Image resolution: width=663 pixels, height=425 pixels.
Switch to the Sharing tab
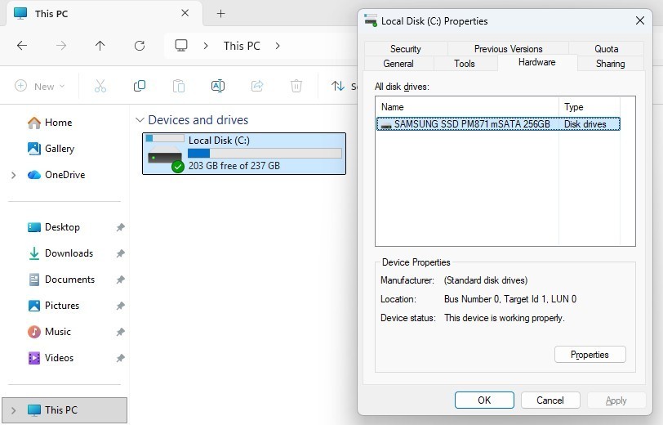[x=610, y=64]
